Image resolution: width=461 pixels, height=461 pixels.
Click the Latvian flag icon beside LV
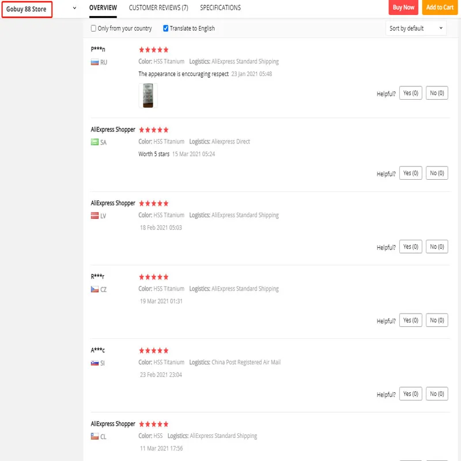click(x=95, y=216)
